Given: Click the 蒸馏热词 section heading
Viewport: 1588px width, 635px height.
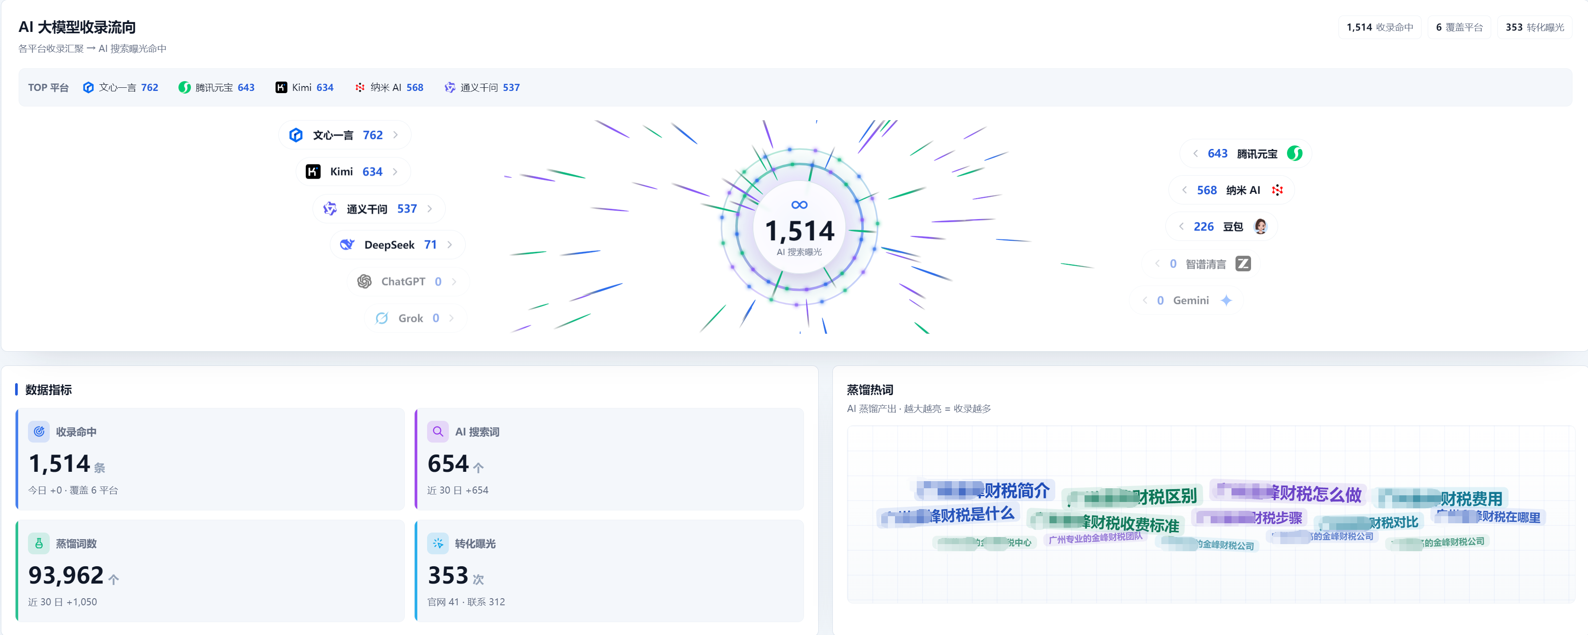Looking at the screenshot, I should coord(870,390).
